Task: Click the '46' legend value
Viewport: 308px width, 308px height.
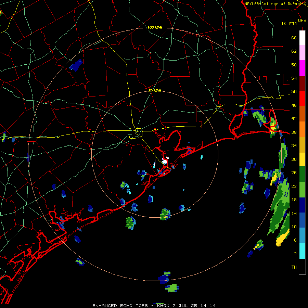Action: click(294, 105)
